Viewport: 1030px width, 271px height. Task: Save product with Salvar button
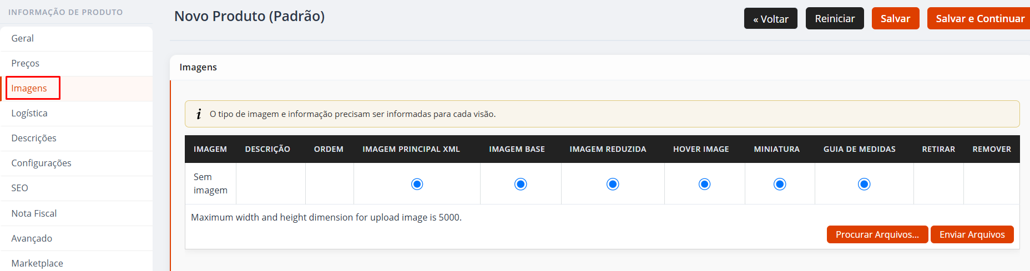click(x=896, y=18)
